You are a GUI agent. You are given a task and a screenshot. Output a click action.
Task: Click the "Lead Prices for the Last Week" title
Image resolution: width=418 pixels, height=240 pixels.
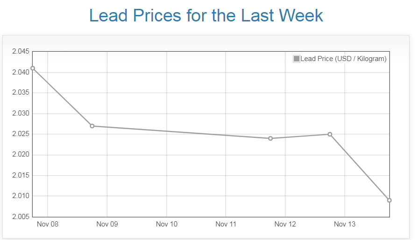(x=206, y=15)
